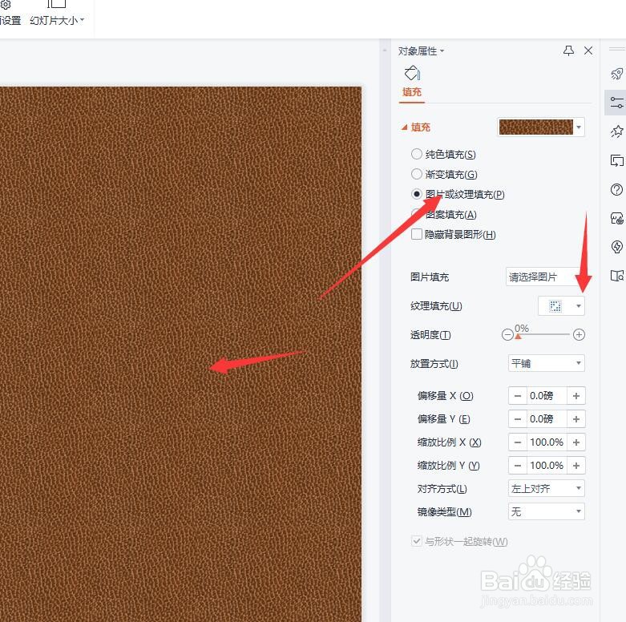Pin the Object Properties panel

click(568, 50)
